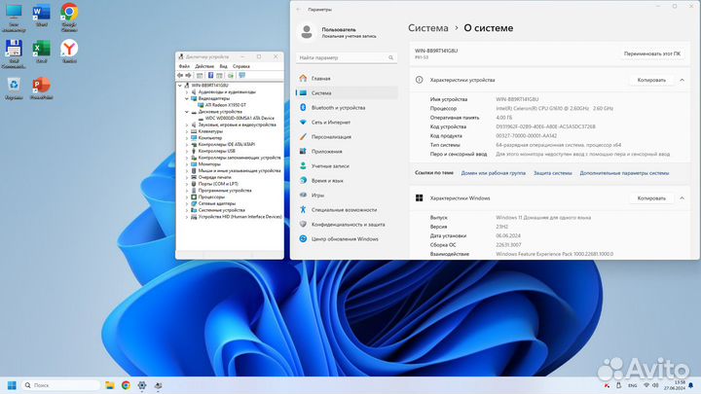Click the Найти параметр search field

point(347,57)
